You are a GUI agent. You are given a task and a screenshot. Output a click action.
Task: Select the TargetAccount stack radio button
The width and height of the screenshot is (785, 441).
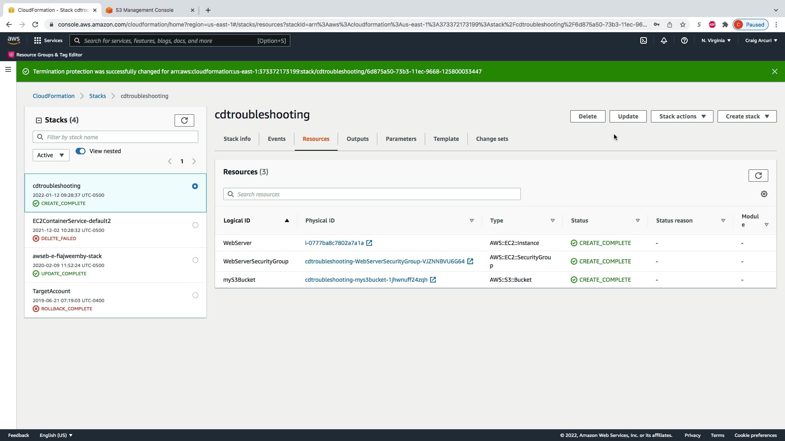[x=195, y=295]
